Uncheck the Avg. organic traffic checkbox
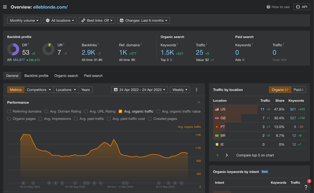This screenshot has height=193, width=314. point(120,111)
